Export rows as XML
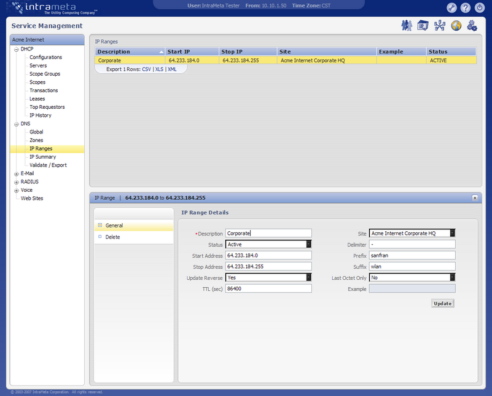This screenshot has width=492, height=396. [172, 69]
